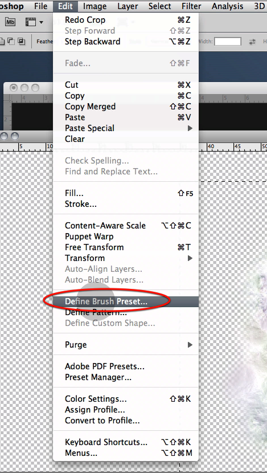Launch Mini Bridge with the Mb icon

(10, 22)
